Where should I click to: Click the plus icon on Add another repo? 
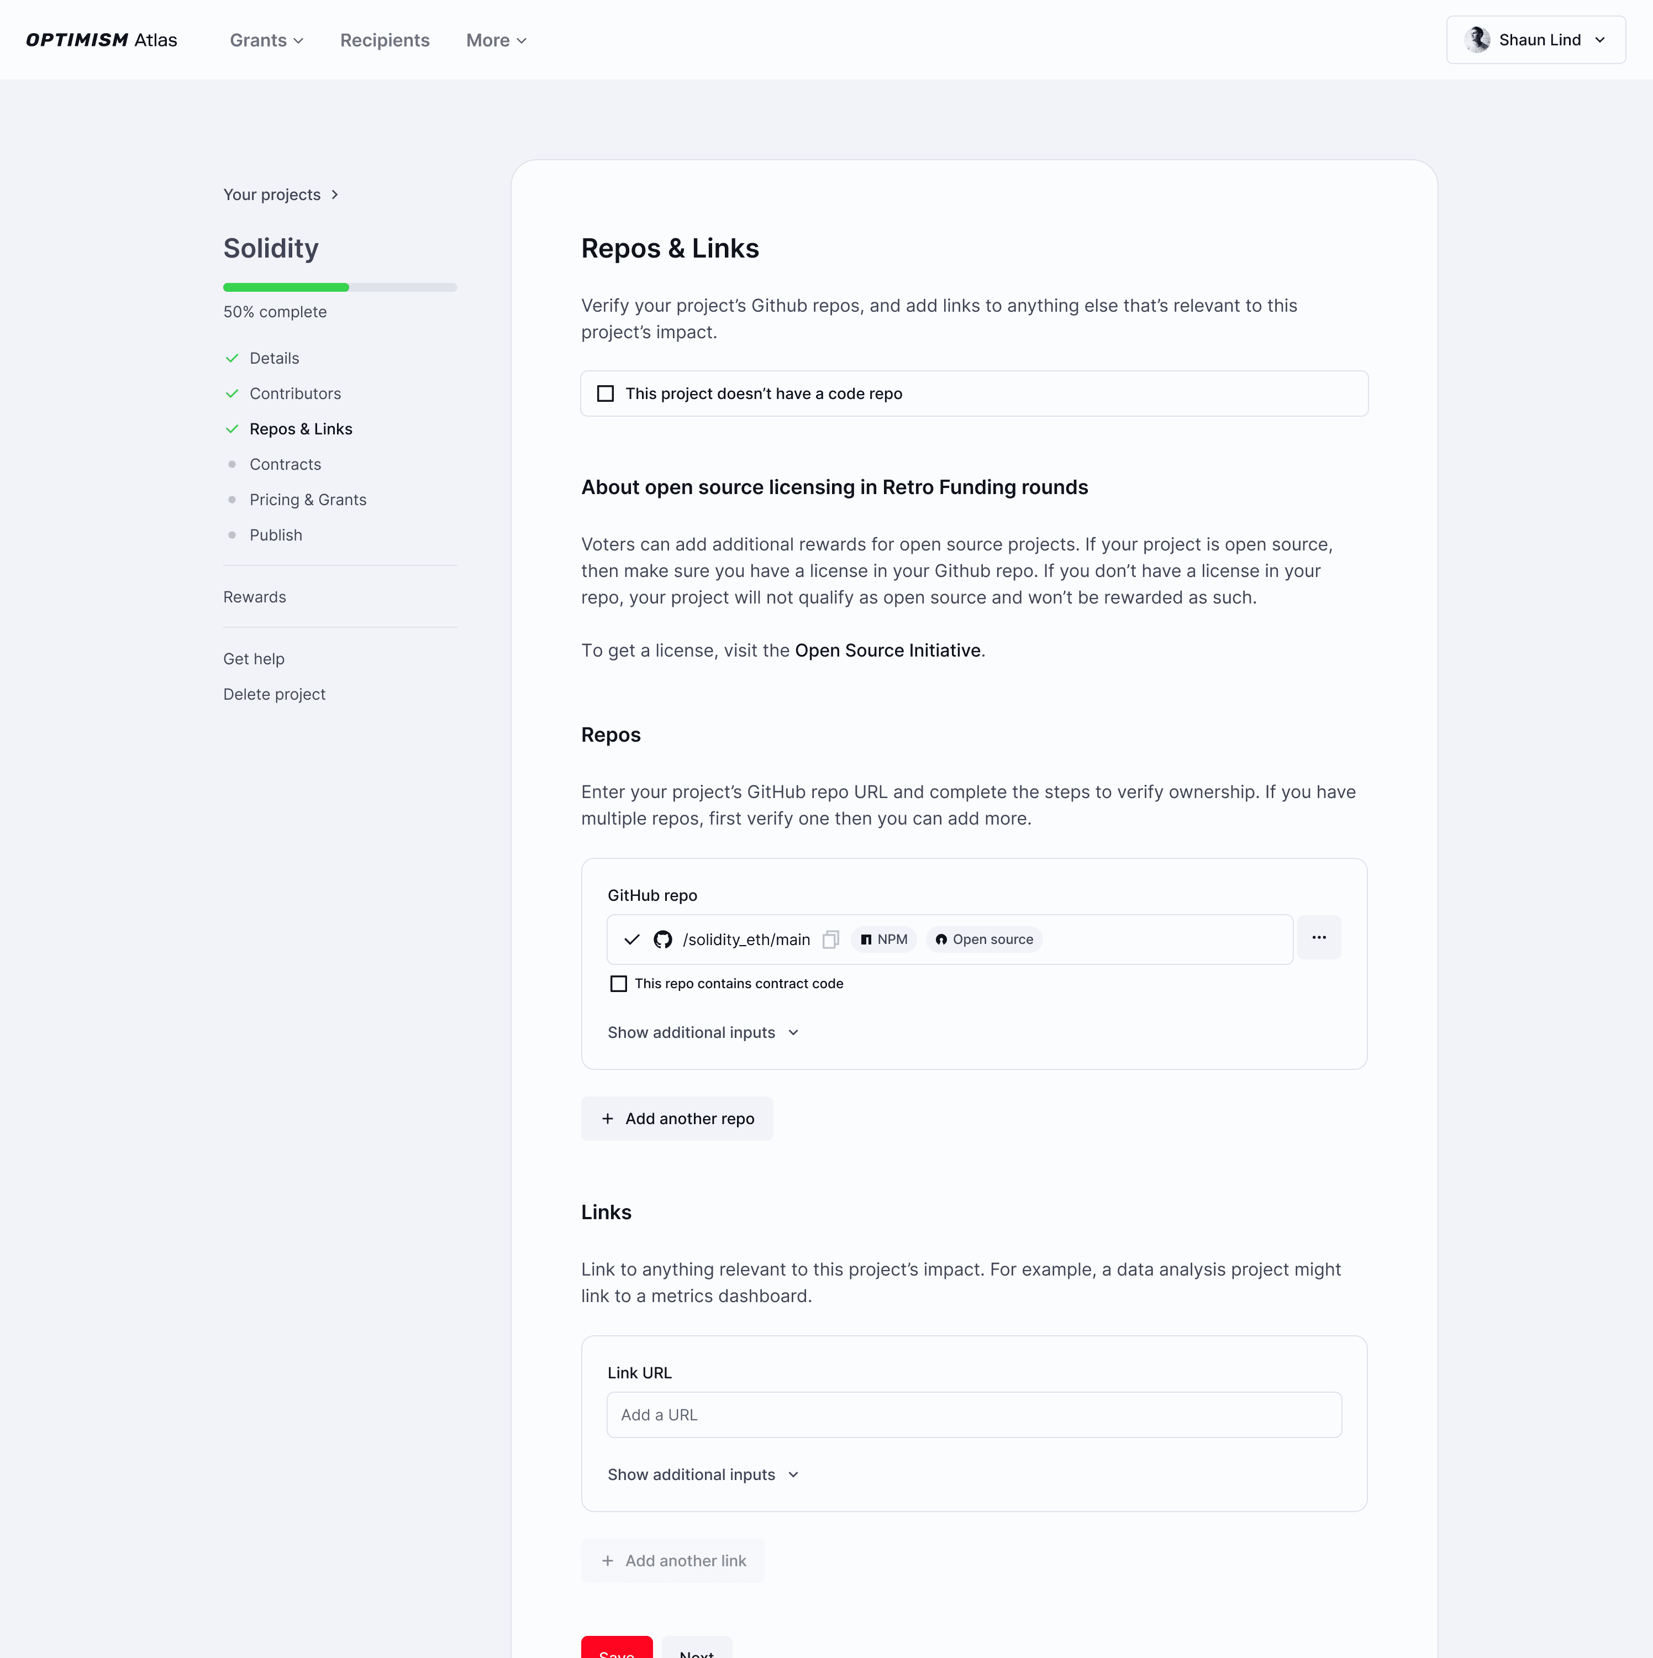pyautogui.click(x=607, y=1119)
